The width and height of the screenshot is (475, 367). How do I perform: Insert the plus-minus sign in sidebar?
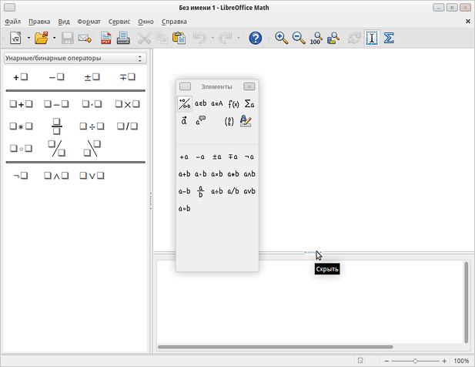point(92,77)
